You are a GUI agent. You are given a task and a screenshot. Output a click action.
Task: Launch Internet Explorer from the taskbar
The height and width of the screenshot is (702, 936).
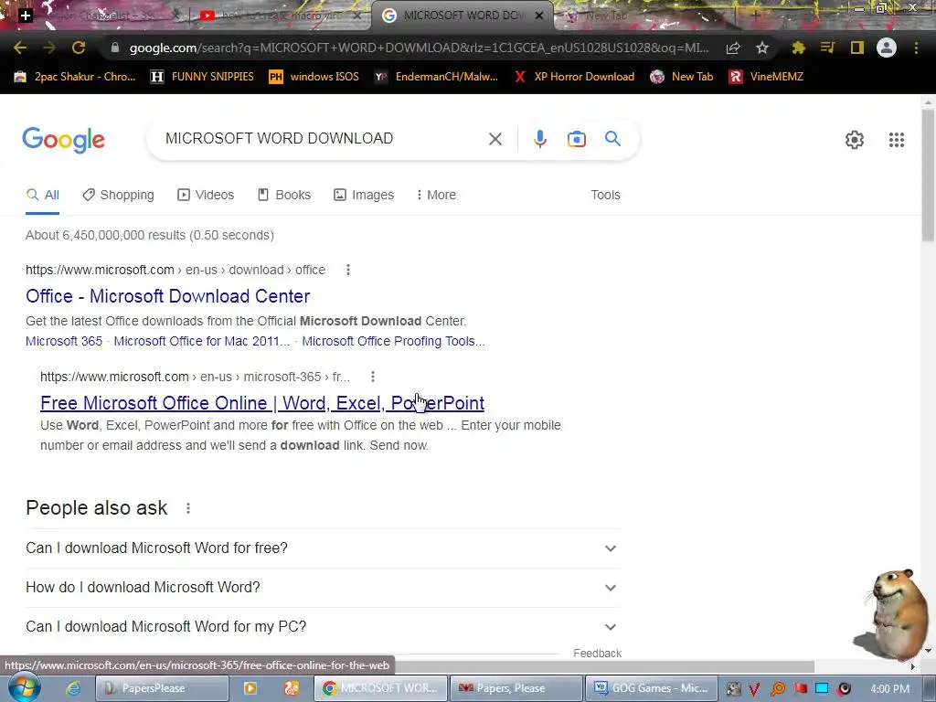point(73,688)
